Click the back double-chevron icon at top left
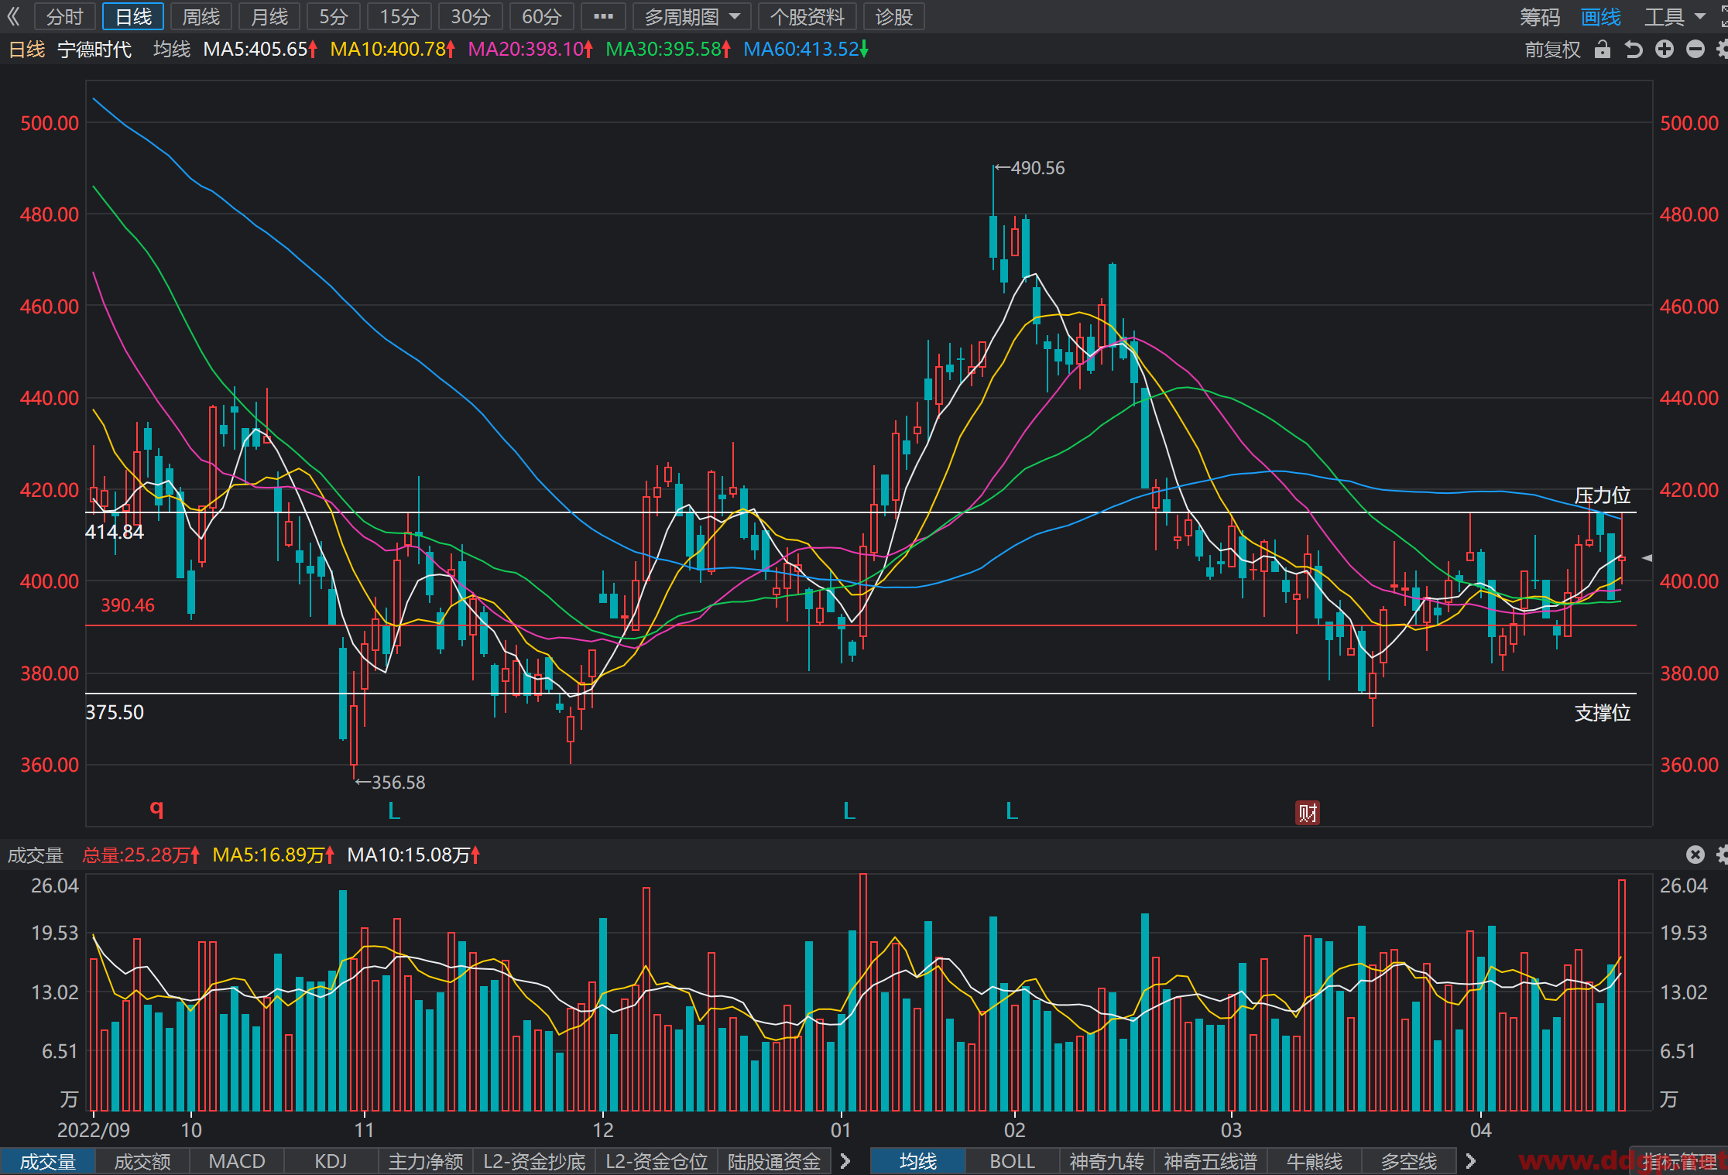The height and width of the screenshot is (1175, 1728). 14,16
